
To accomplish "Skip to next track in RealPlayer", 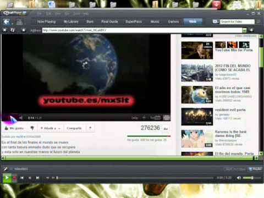I will coord(37,178).
